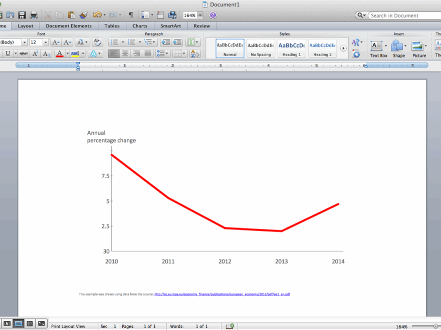Image resolution: width=441 pixels, height=330 pixels.
Task: Click the Format Painter brush icon
Action: click(x=83, y=15)
